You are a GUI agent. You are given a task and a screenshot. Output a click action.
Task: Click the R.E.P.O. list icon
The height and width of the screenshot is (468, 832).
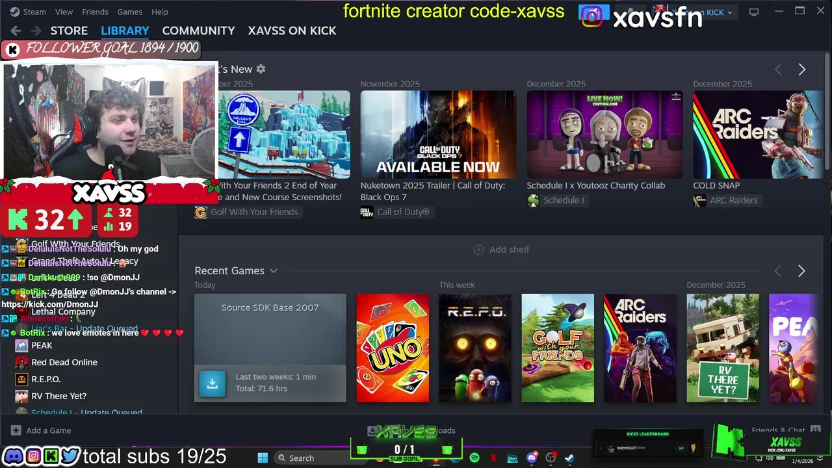click(21, 379)
